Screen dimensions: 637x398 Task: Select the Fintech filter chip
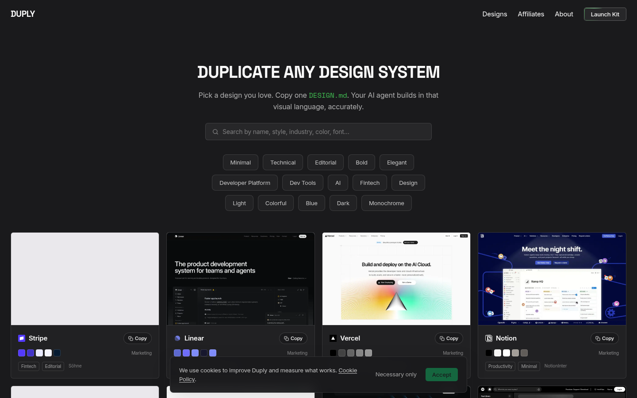click(x=370, y=183)
